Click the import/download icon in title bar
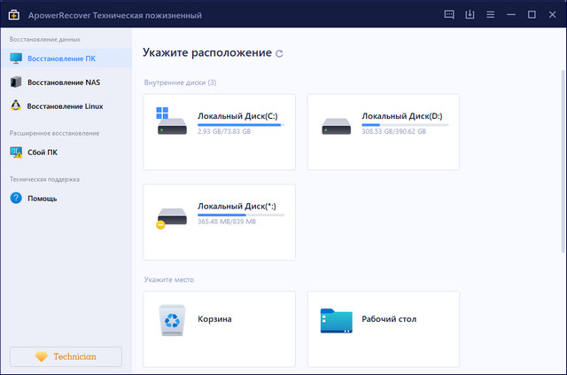This screenshot has width=567, height=375. [x=470, y=14]
